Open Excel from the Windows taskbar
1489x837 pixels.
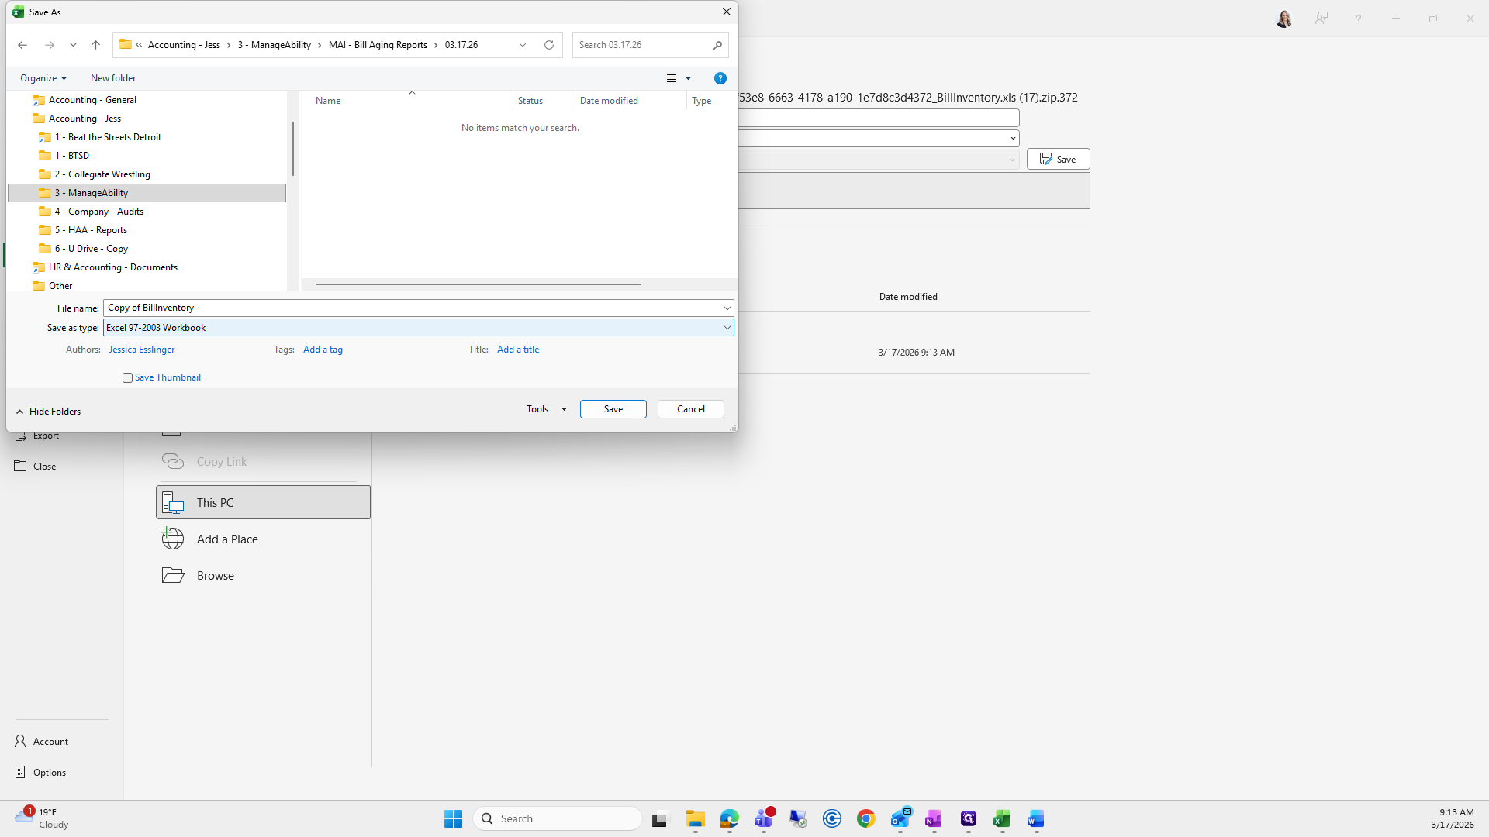coord(1001,818)
